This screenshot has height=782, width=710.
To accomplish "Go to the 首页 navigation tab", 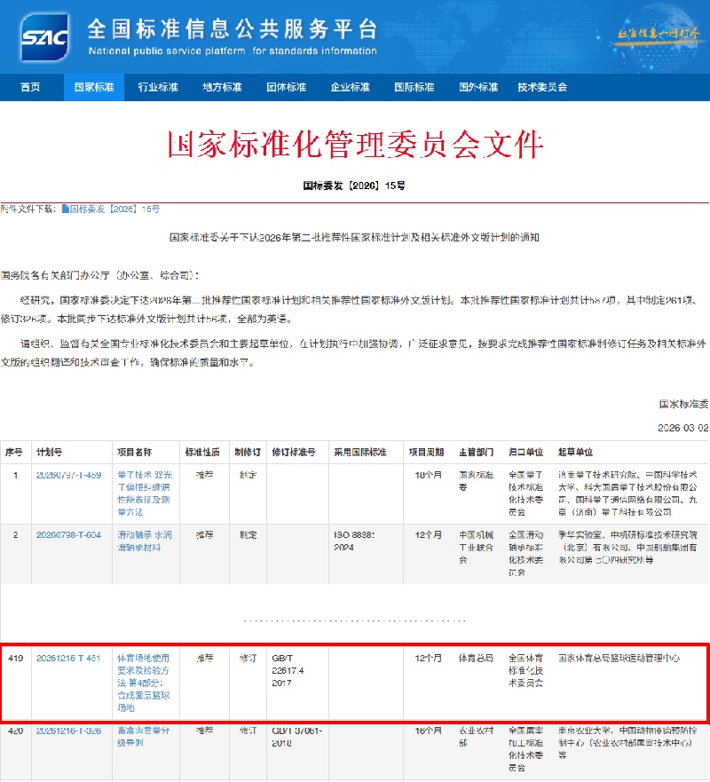I will [x=30, y=87].
